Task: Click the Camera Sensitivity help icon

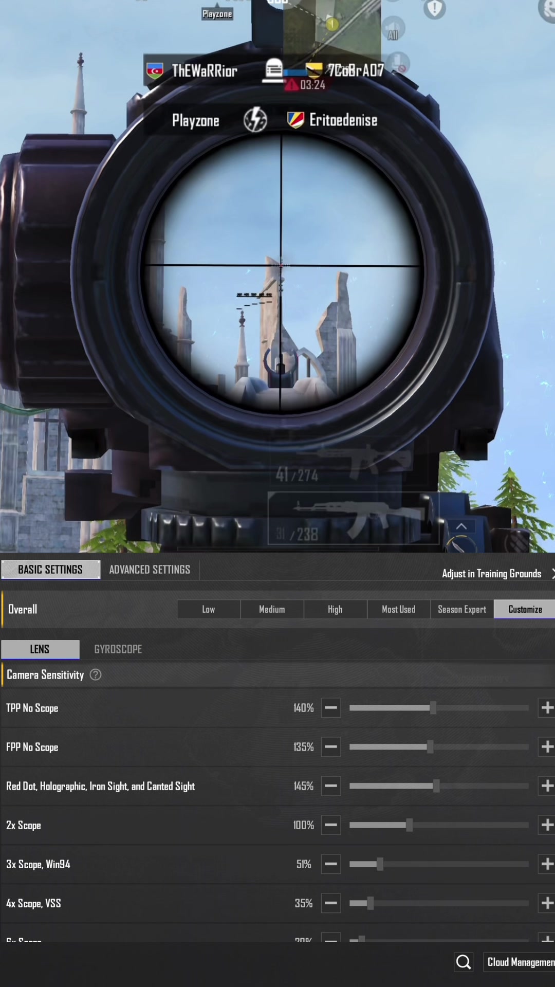Action: click(96, 674)
